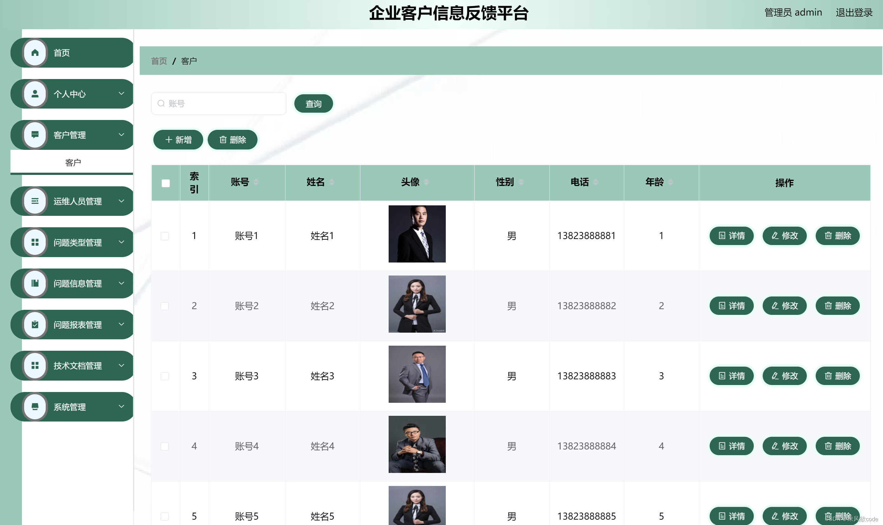Sort the table by 年龄 column arrows
Screen dimensions: 883x525
click(670, 182)
